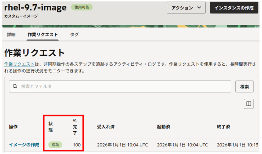Click the 成功 status badge
The height and width of the screenshot is (154, 262).
(55, 145)
